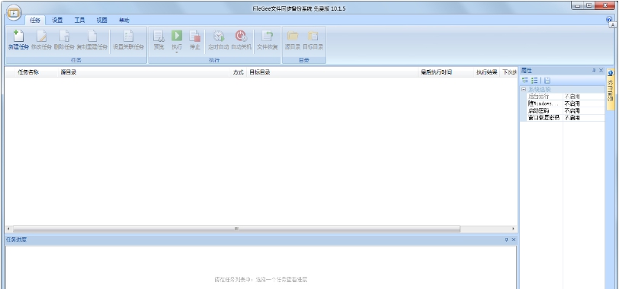
Task: Switch to the 视图 ribbon tab
Action: (102, 21)
